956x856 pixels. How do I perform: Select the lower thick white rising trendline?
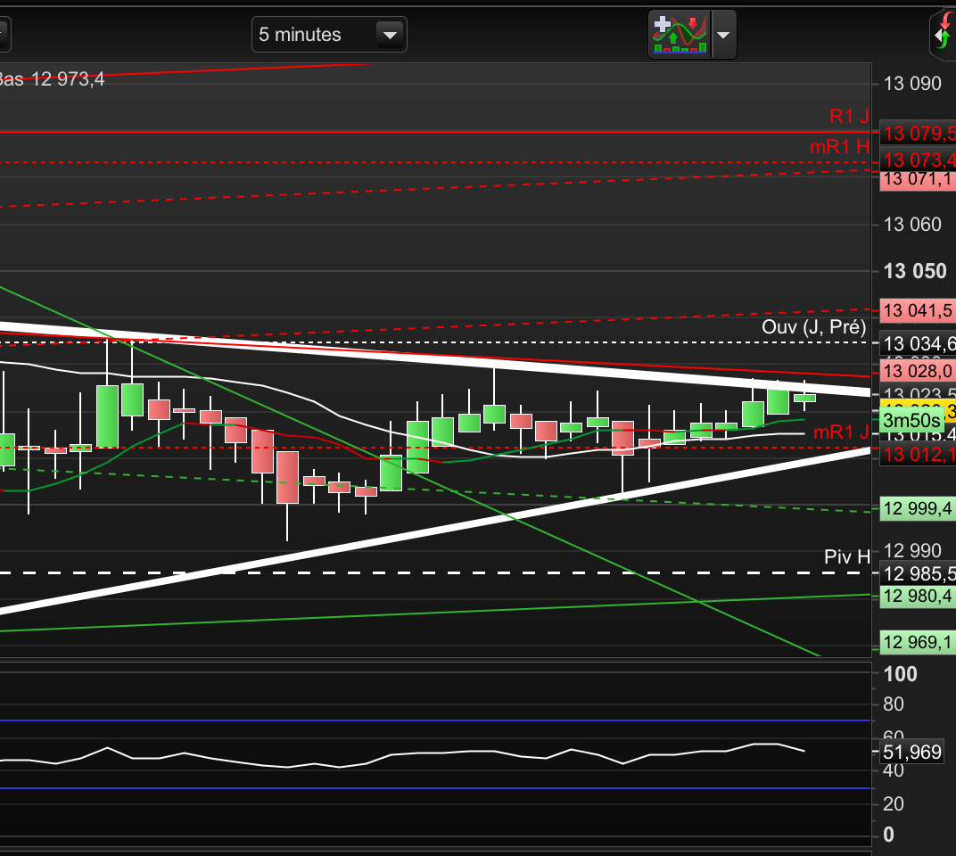click(435, 530)
